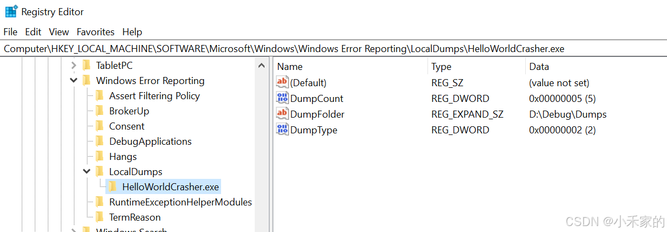Select the Windows Error Reporting key
667x232 pixels.
coord(150,81)
